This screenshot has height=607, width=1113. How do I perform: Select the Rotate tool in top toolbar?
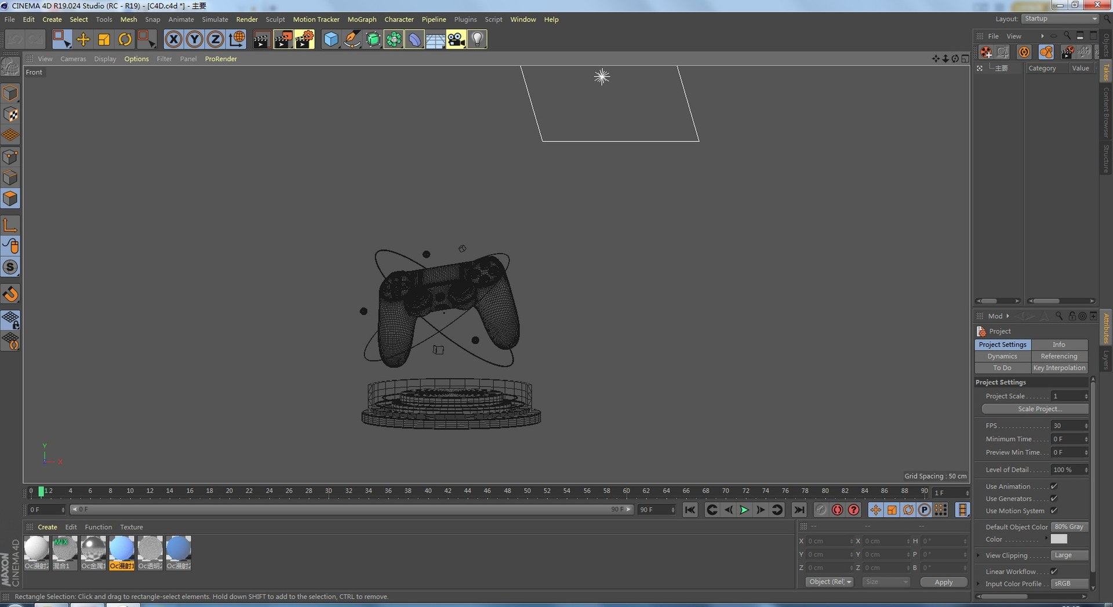click(x=125, y=39)
